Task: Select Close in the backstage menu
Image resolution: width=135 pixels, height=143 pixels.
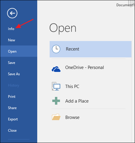Action: click(12, 131)
